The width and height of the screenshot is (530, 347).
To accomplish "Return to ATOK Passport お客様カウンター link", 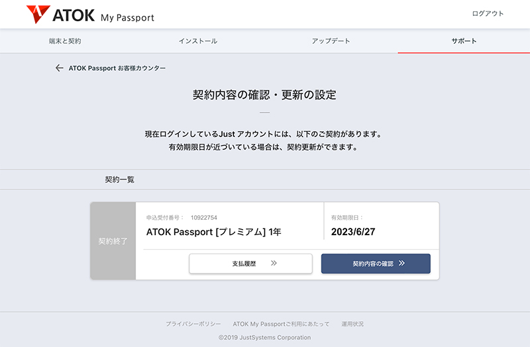I will [x=117, y=68].
